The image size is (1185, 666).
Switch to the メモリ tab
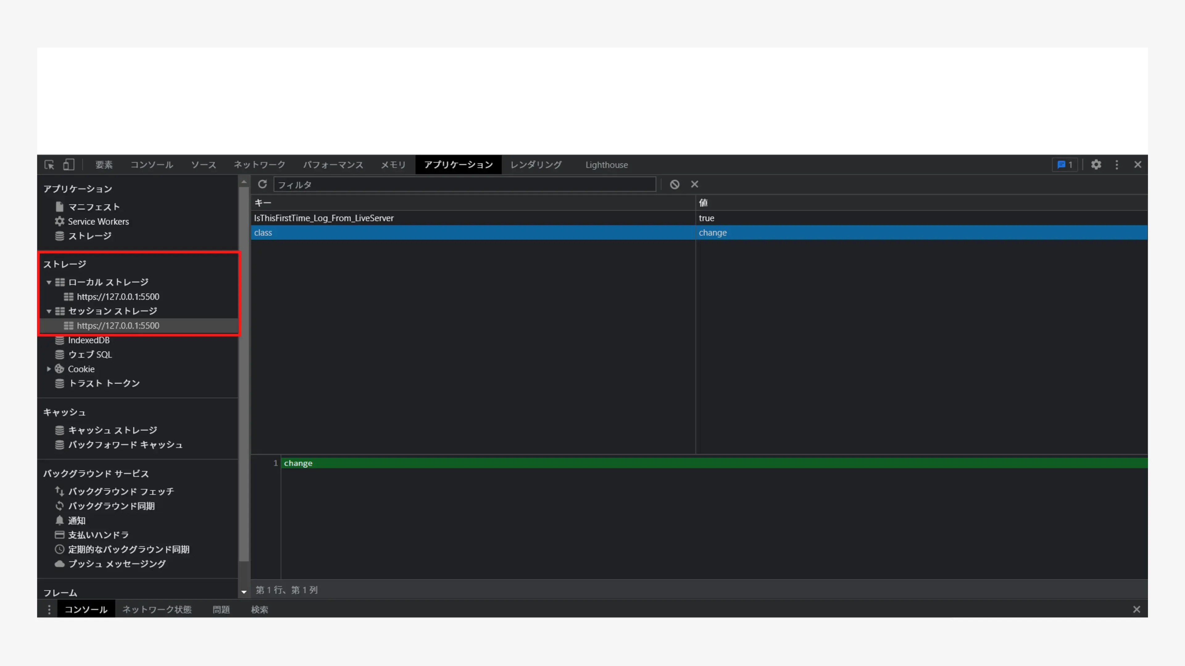pyautogui.click(x=393, y=165)
